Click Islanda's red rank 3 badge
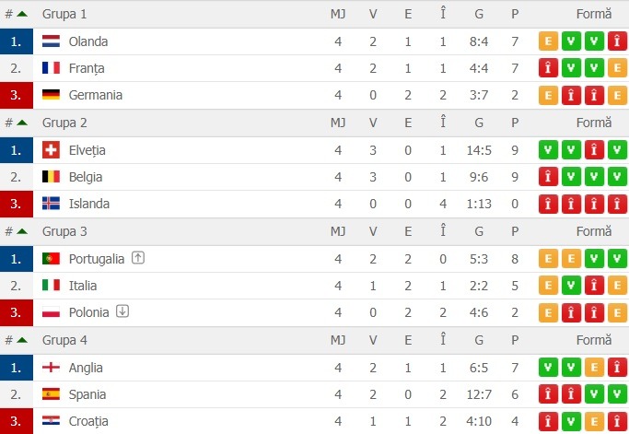The width and height of the screenshot is (629, 434). pyautogui.click(x=16, y=204)
